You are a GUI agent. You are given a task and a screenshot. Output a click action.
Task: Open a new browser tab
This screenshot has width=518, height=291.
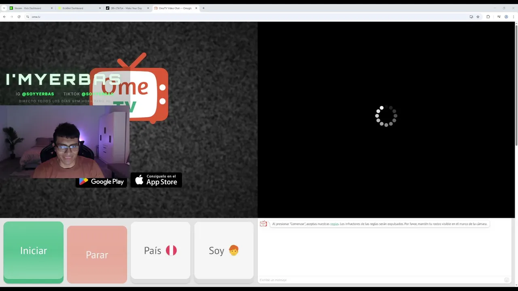click(x=204, y=8)
